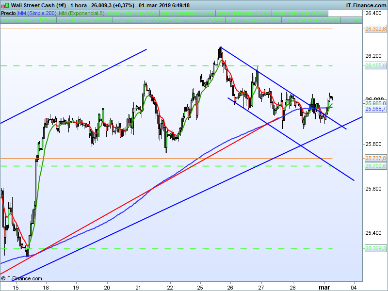Click the mar date marker on time axis
388x291 pixels.
324,288
